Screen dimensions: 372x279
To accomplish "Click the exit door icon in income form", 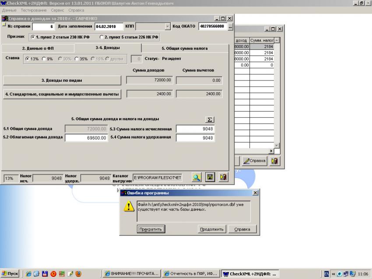I will (223, 177).
